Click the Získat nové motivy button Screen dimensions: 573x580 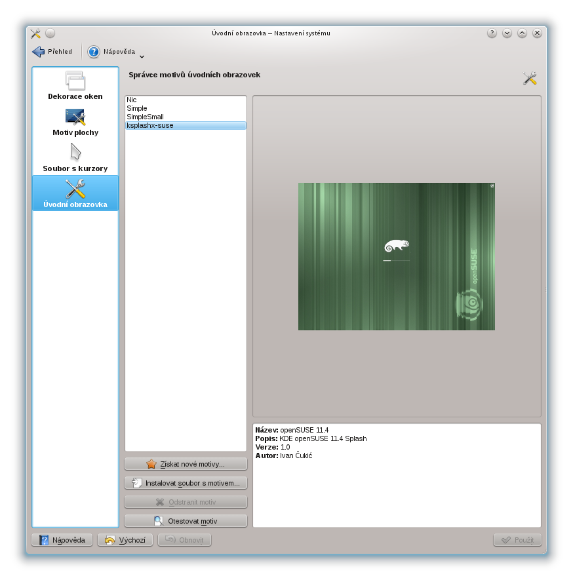(186, 464)
